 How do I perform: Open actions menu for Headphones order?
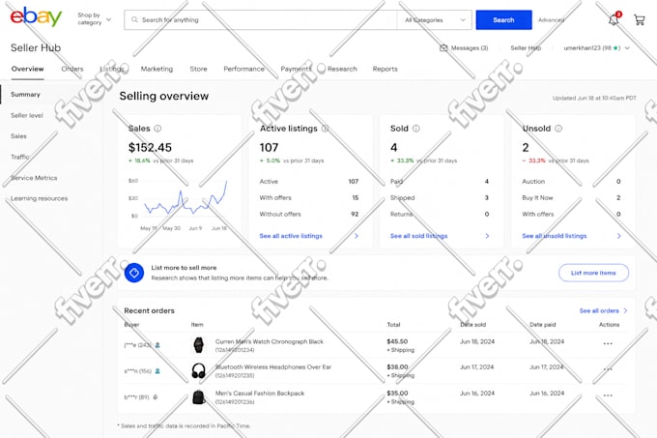pyautogui.click(x=608, y=369)
